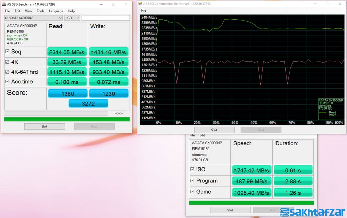Image resolution: width=347 pixels, height=218 pixels.
Task: Open the Tools menu in AS SSD Benchmark
Action: pos(40,11)
